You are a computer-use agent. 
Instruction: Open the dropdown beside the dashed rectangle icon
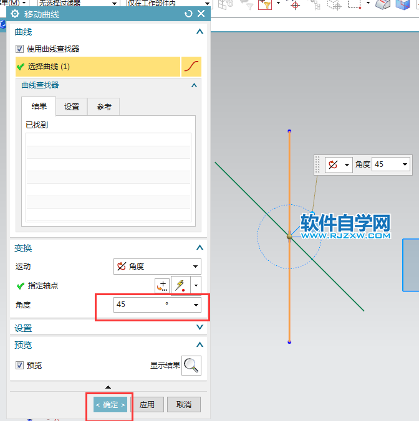(368, 3)
